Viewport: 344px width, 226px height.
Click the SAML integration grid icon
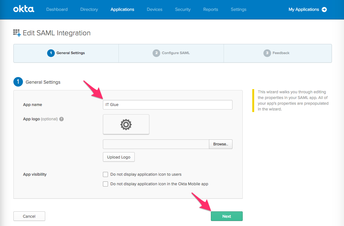click(17, 32)
